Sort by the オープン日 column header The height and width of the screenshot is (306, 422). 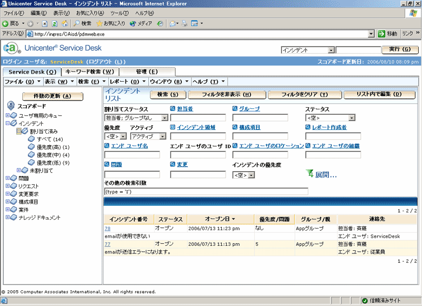pyautogui.click(x=220, y=219)
